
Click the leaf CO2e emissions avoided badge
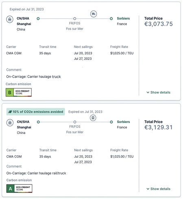(x=36, y=112)
